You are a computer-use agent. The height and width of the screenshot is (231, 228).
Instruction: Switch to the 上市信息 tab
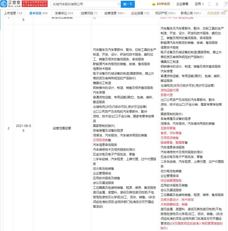coord(13,13)
